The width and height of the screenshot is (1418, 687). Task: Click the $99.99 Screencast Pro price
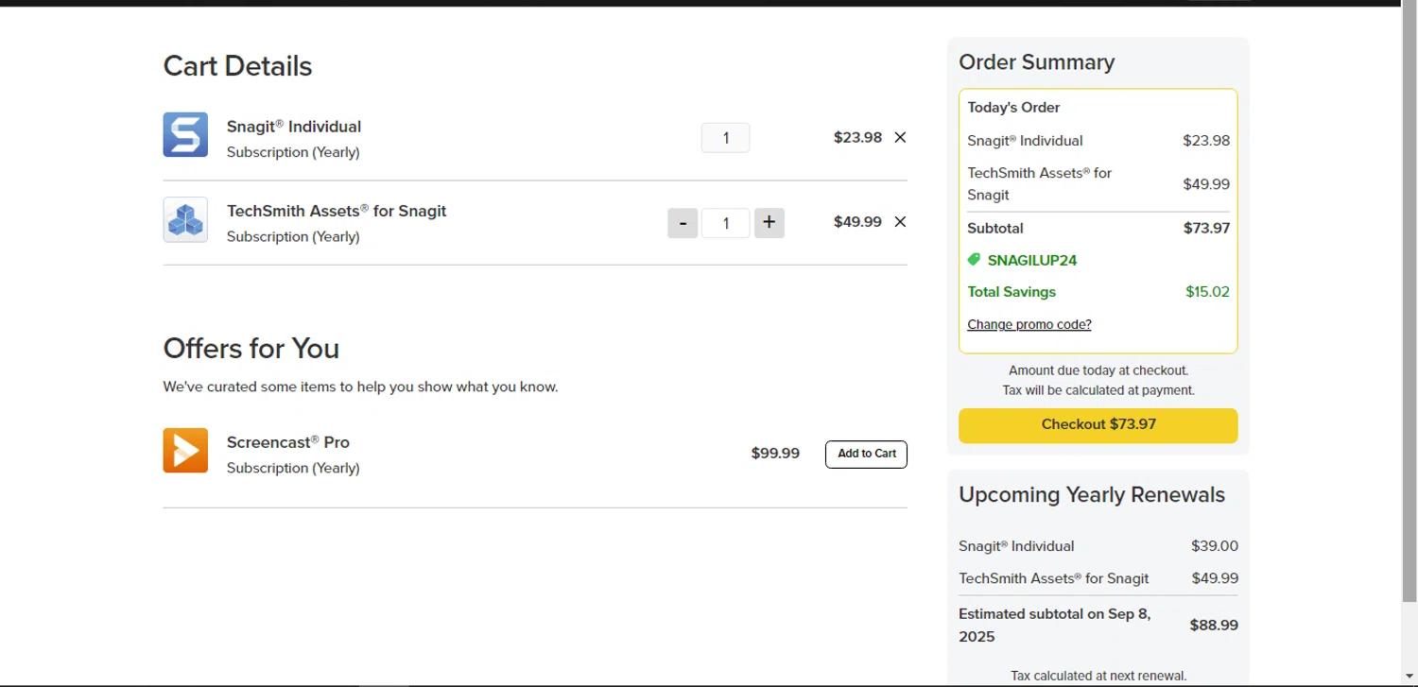[x=775, y=453]
